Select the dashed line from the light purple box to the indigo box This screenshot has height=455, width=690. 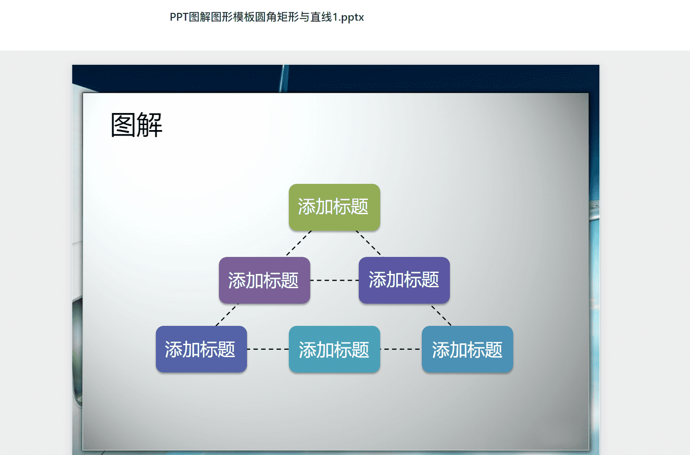[227, 315]
